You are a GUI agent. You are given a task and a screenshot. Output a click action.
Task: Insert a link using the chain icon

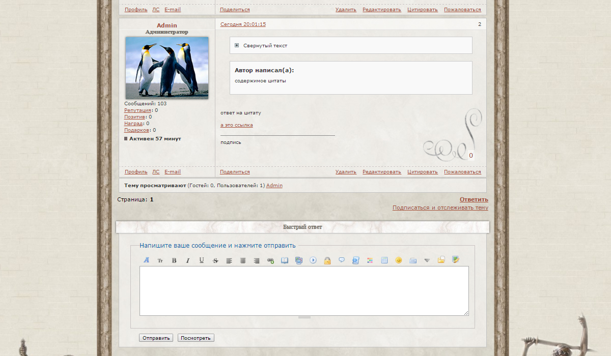(x=270, y=260)
